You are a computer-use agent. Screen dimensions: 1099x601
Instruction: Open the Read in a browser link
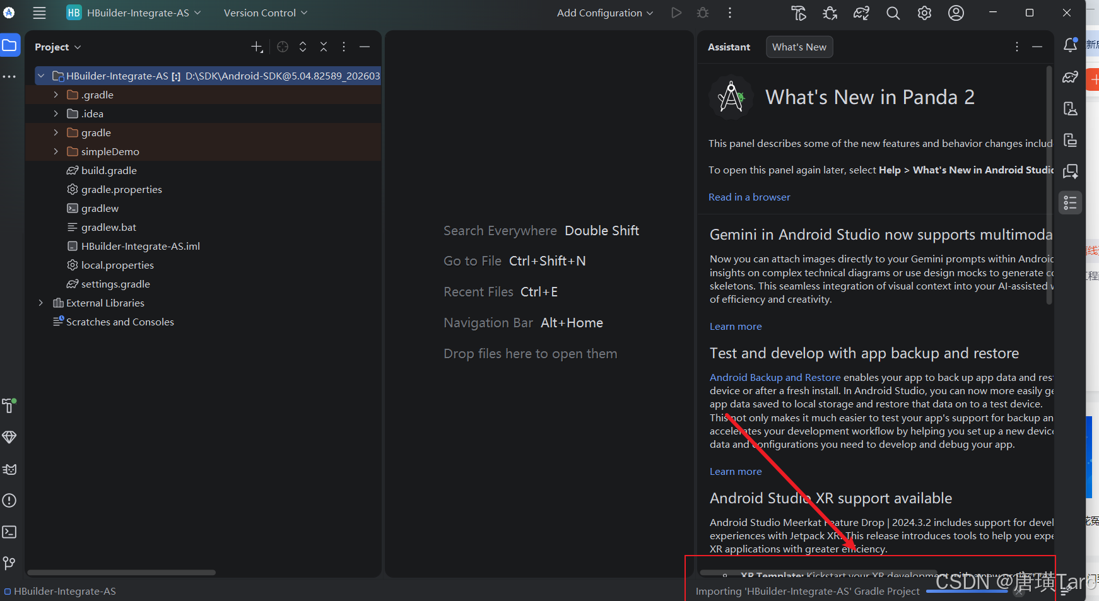click(749, 197)
